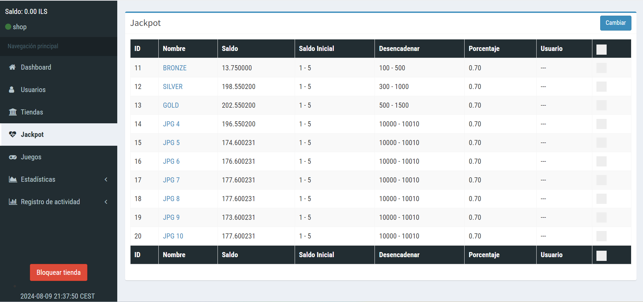The height and width of the screenshot is (302, 643).
Task: Click the shop username label
Action: 20,27
